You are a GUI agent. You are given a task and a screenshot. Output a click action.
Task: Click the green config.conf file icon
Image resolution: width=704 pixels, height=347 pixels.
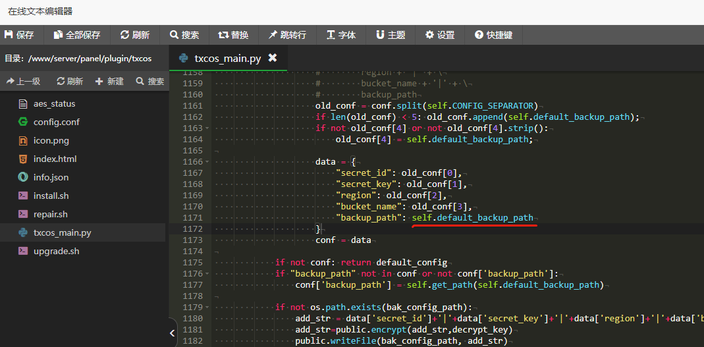tap(23, 122)
